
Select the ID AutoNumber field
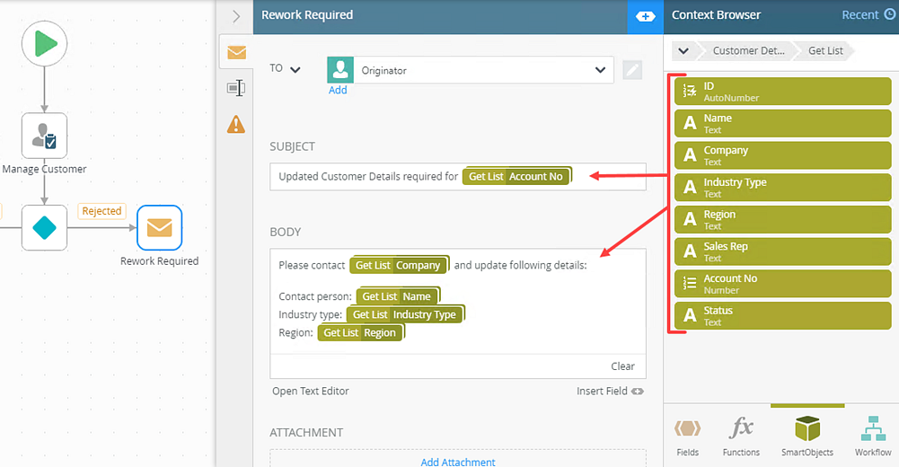(x=782, y=92)
